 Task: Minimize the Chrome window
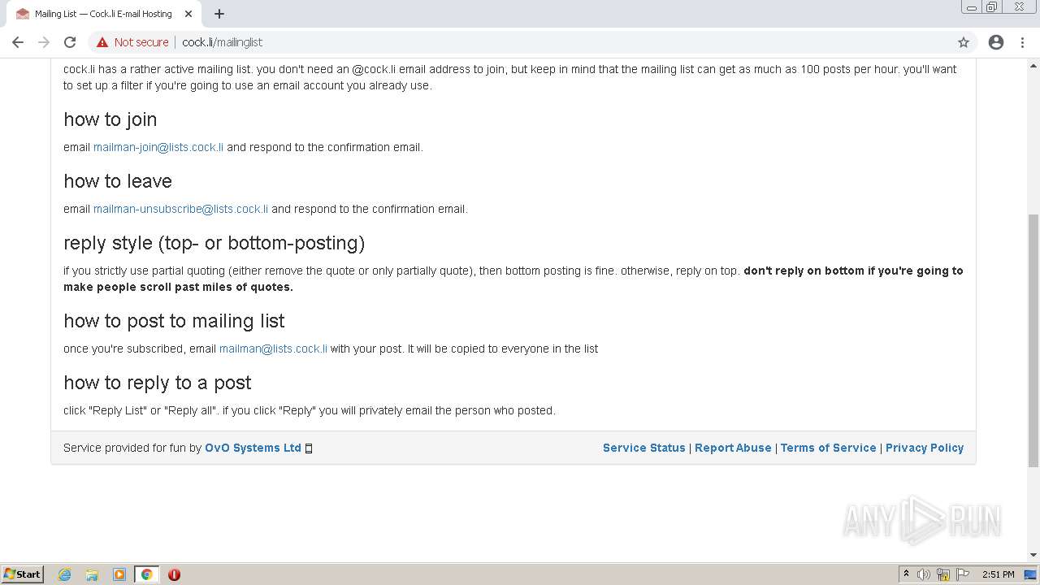(972, 7)
